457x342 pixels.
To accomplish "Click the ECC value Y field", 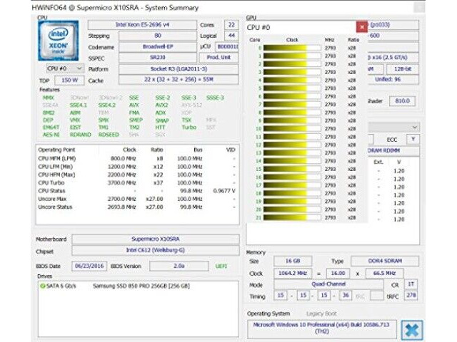I will pos(413,140).
